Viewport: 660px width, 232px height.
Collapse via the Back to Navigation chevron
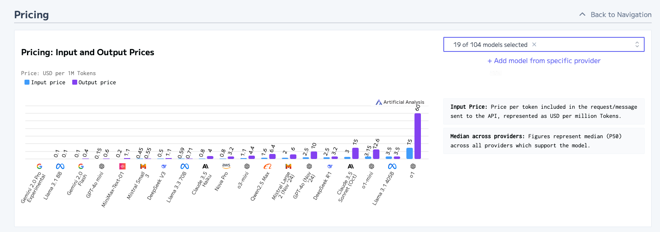(582, 15)
